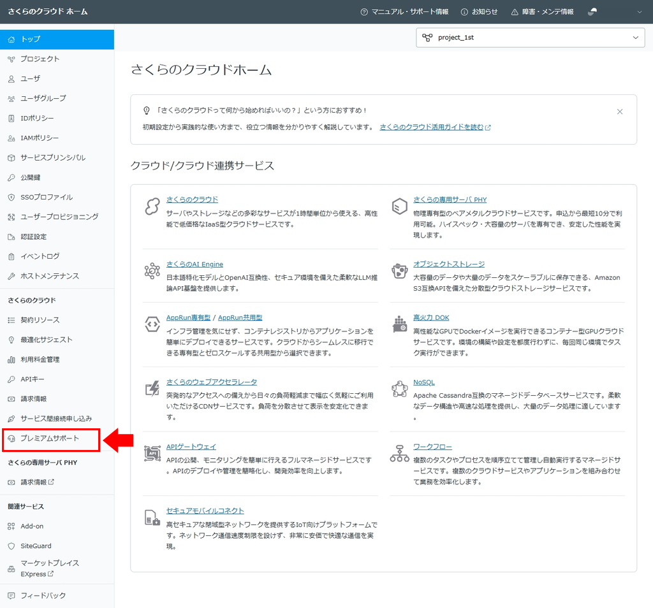Close the guide recommendation banner

tap(620, 112)
